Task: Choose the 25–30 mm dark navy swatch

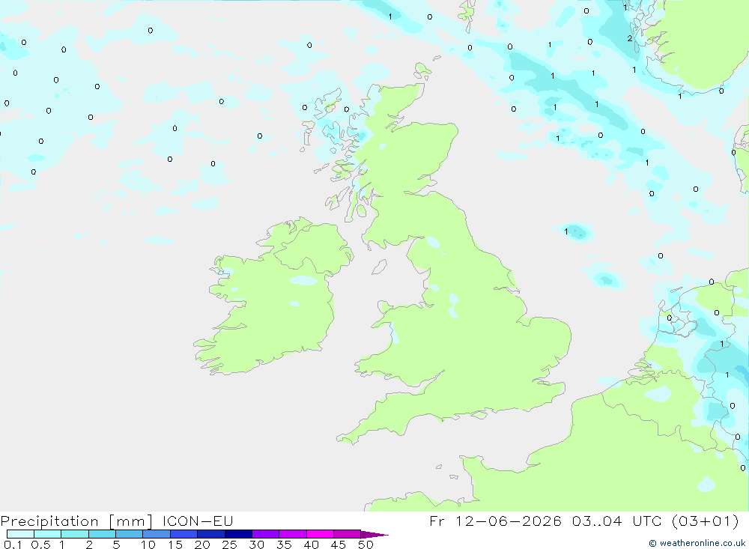Action: [x=238, y=534]
